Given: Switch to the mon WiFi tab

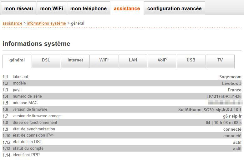Looking at the screenshot, I should pos(52,8).
